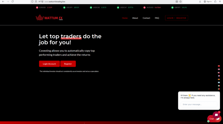This screenshot has height=124, width=223.
Task: Open the About menu item
Action: tap(135, 18)
